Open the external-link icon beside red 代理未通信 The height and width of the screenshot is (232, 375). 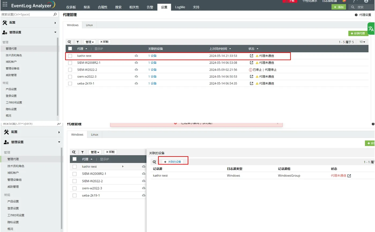349,176
